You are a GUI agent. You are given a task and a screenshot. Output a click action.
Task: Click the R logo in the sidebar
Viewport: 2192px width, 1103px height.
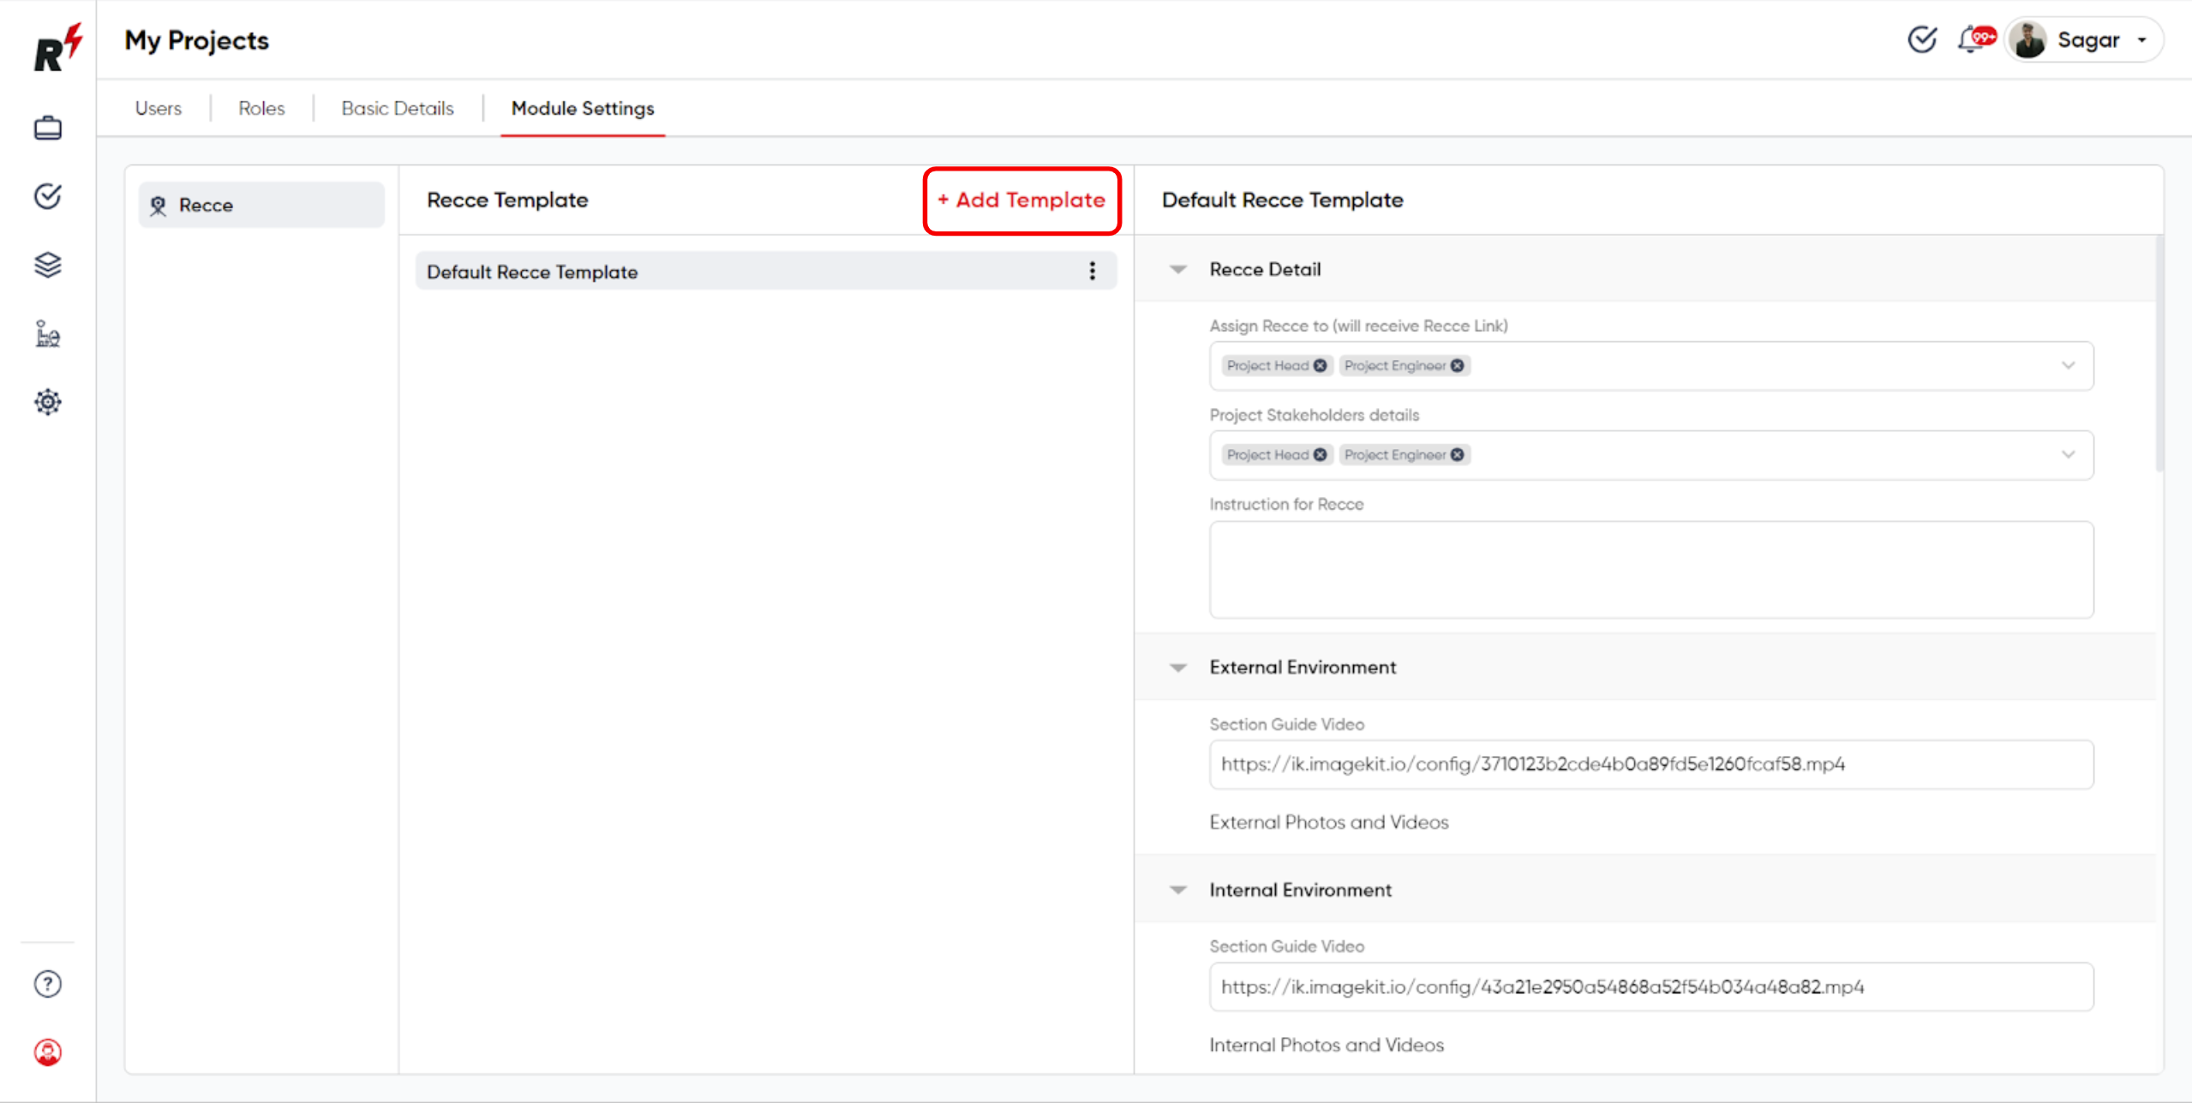[x=57, y=47]
